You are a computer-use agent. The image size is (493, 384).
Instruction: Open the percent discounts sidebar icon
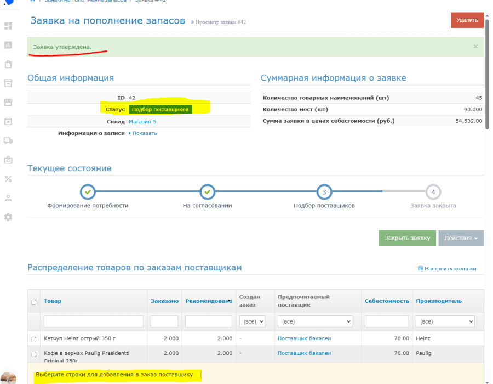coord(8,179)
